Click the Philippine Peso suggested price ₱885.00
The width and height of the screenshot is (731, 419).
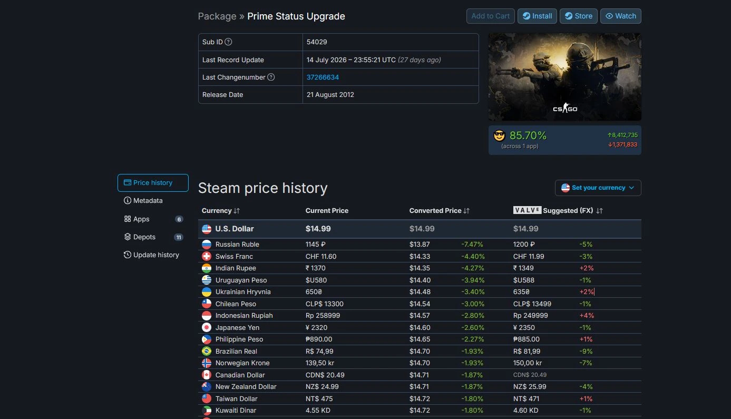tap(527, 339)
